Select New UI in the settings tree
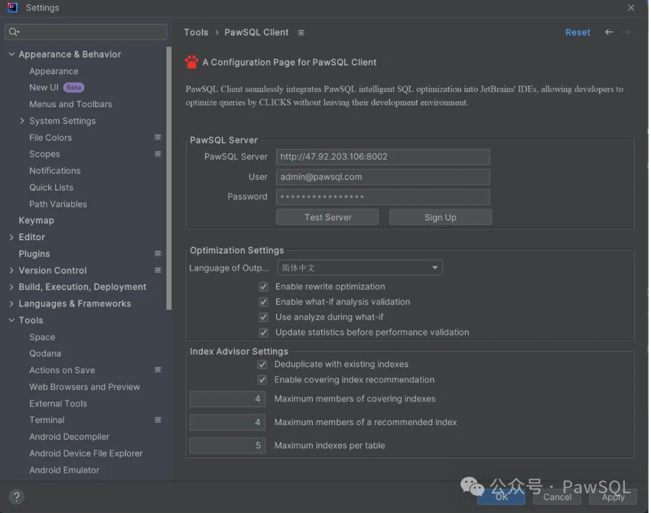Screen dimensions: 651x513 [43, 87]
